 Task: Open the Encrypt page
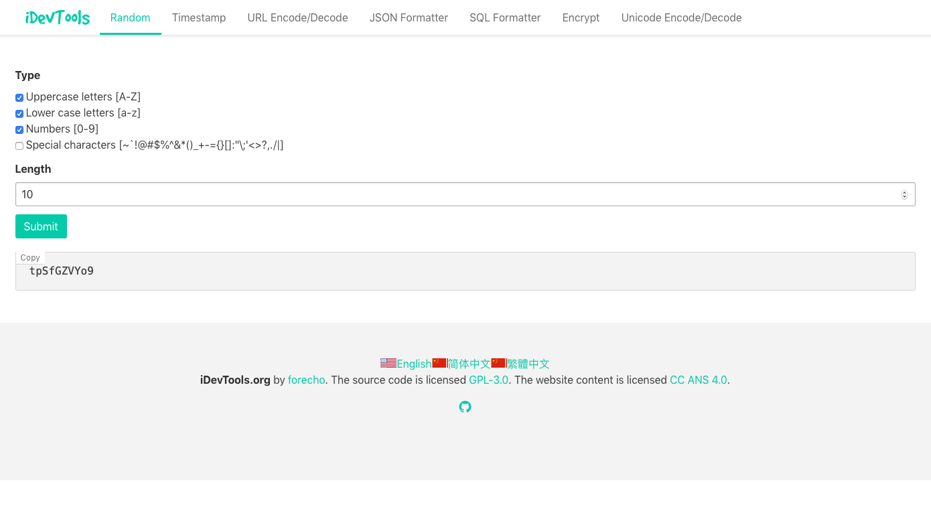coord(580,17)
